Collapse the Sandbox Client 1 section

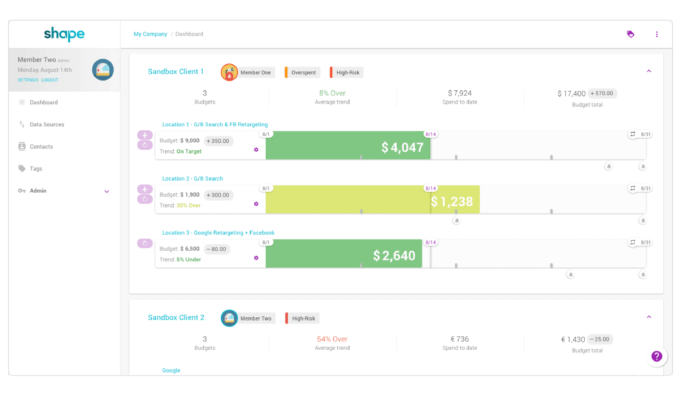pyautogui.click(x=648, y=72)
